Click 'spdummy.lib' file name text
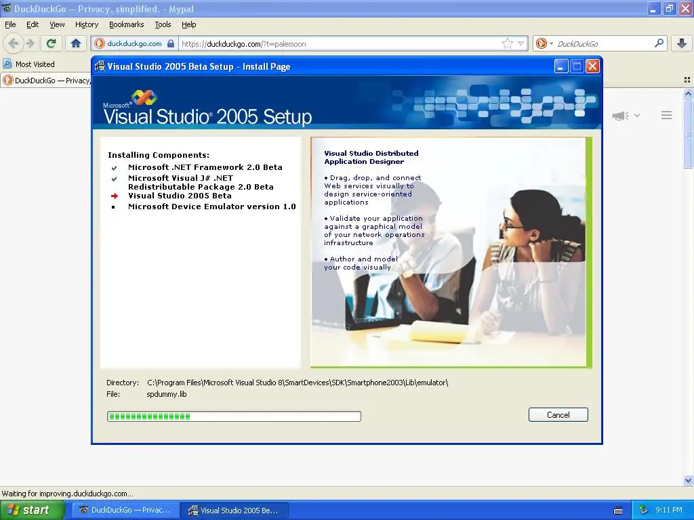 coord(167,394)
